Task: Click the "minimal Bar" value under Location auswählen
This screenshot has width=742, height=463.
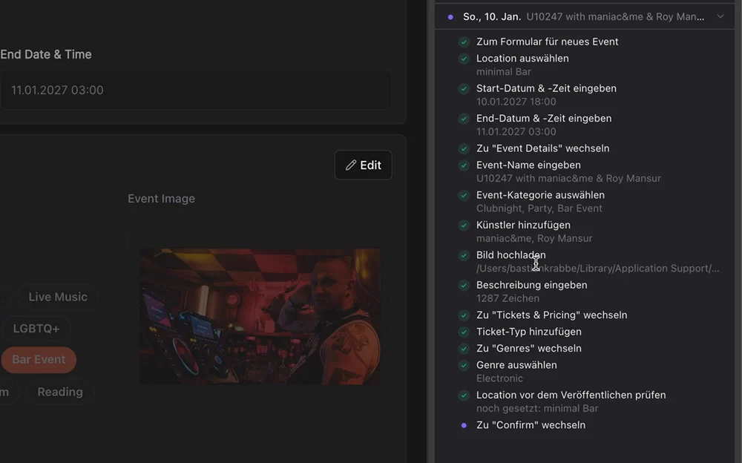Action: (x=504, y=72)
